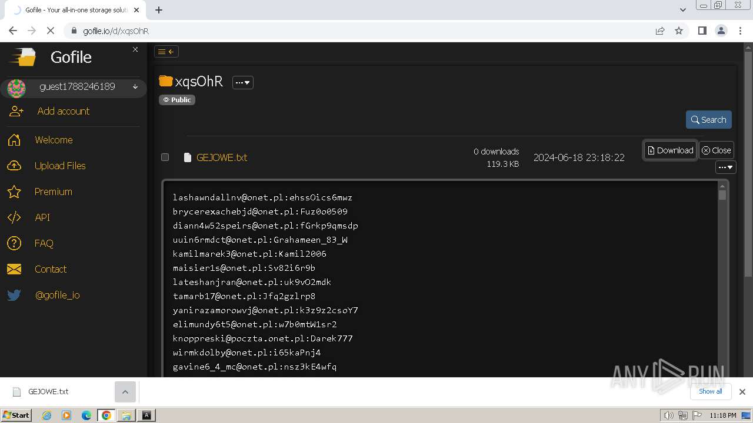Screen dimensions: 753x423
Task: Collapse the sidebar with hamburger toggle button
Action: [166, 52]
